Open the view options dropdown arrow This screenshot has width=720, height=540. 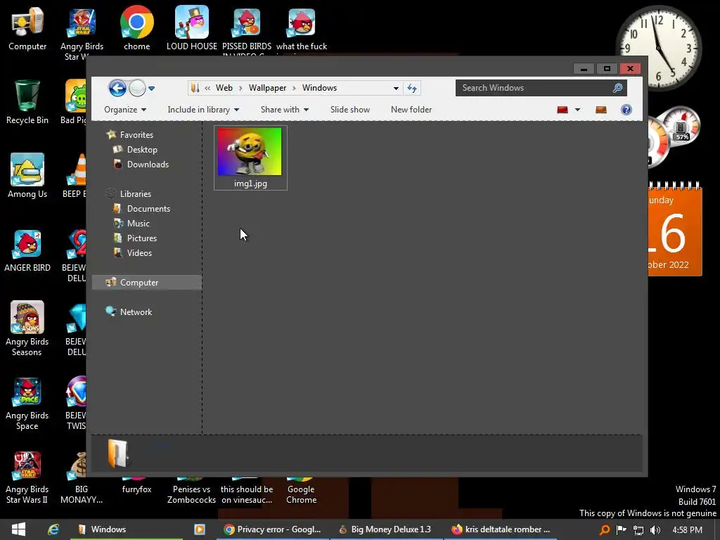[x=578, y=110]
